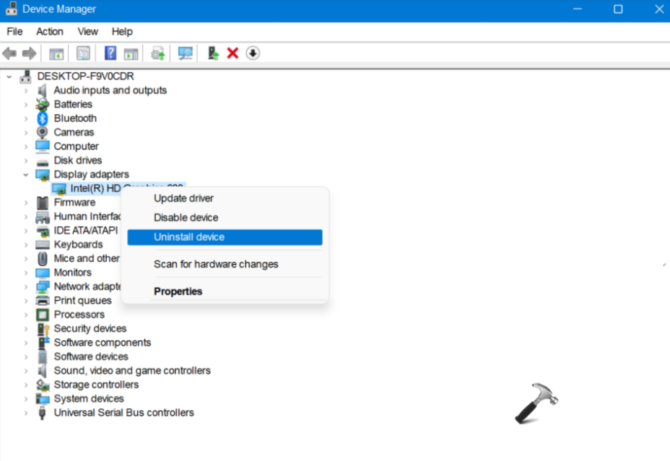
Task: Click the Print queues printer icon
Action: [43, 301]
